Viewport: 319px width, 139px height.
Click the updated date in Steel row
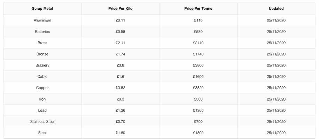276,133
